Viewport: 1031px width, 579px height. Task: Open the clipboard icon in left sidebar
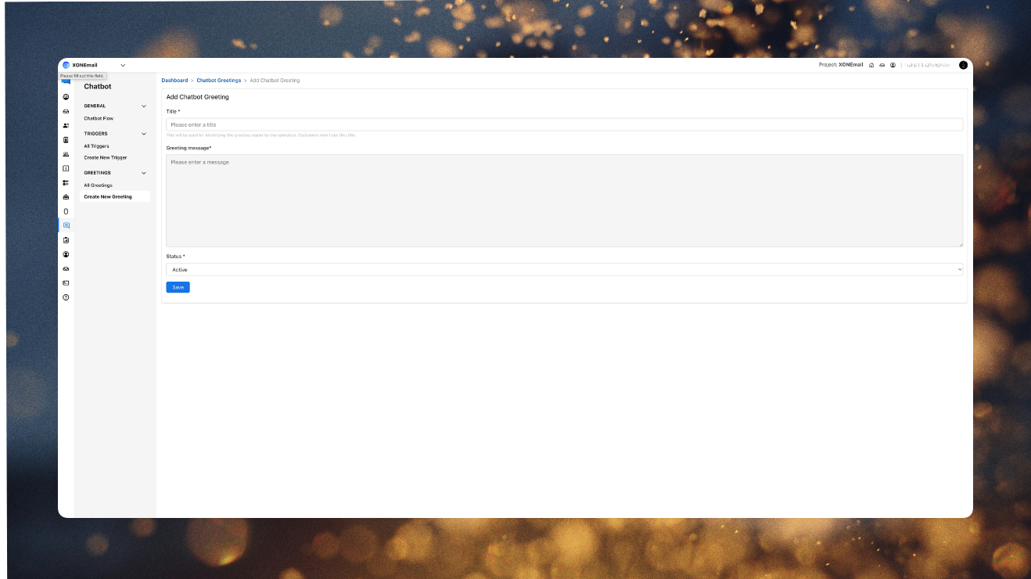(66, 240)
